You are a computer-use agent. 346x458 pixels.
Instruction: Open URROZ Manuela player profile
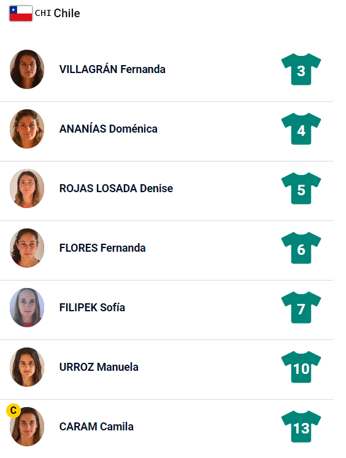point(99,367)
